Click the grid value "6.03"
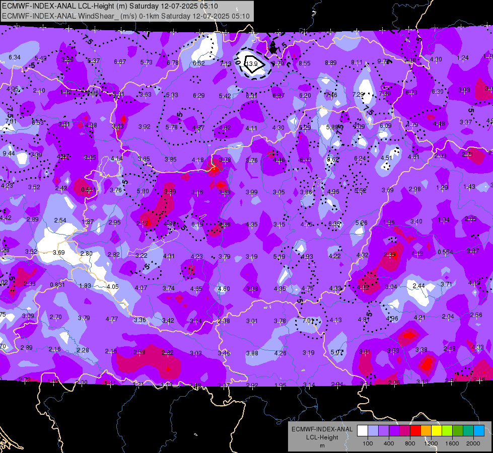The image size is (493, 453). coord(305,160)
